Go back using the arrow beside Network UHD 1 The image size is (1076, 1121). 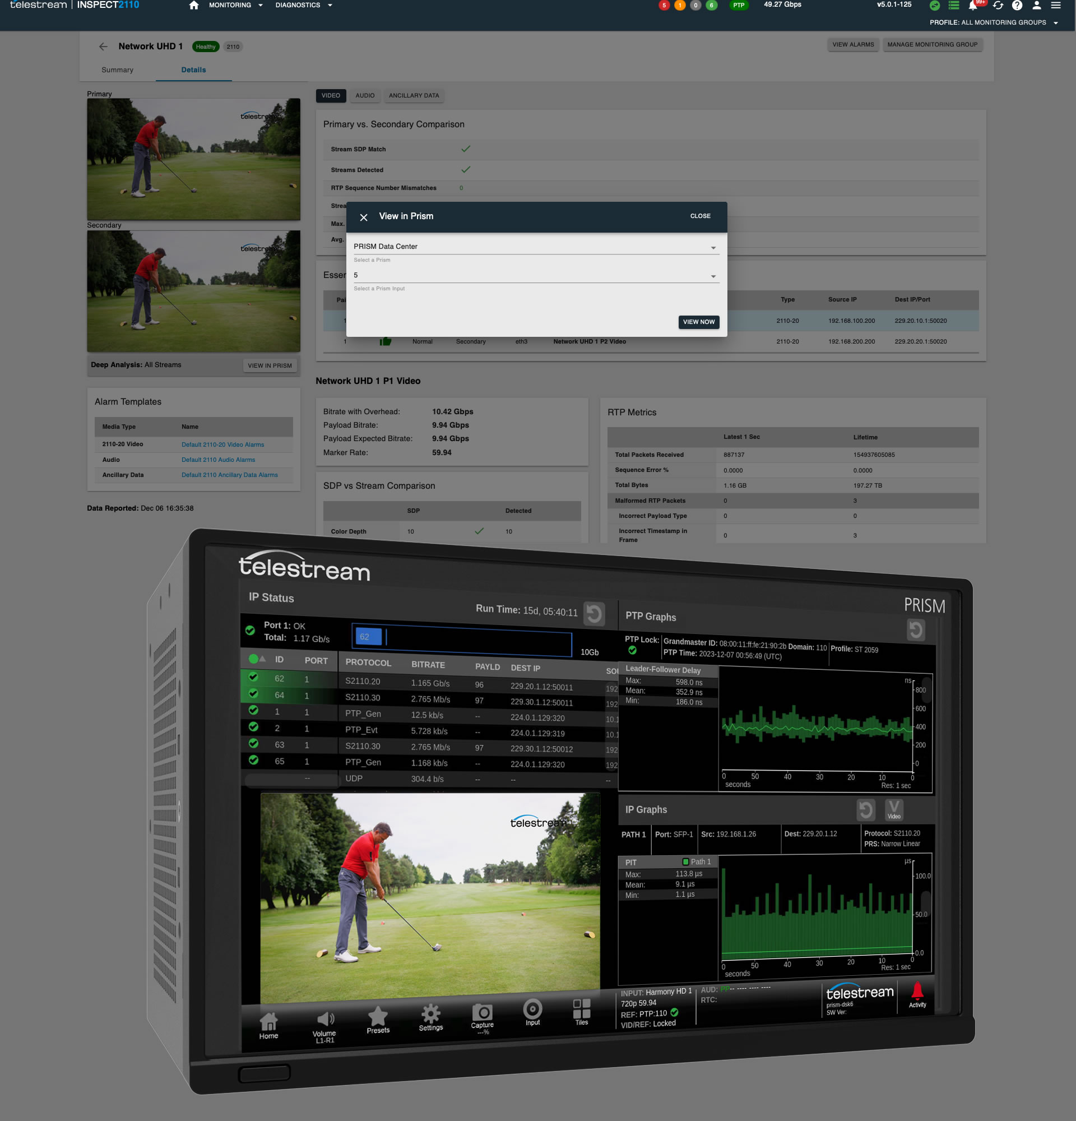tap(103, 47)
